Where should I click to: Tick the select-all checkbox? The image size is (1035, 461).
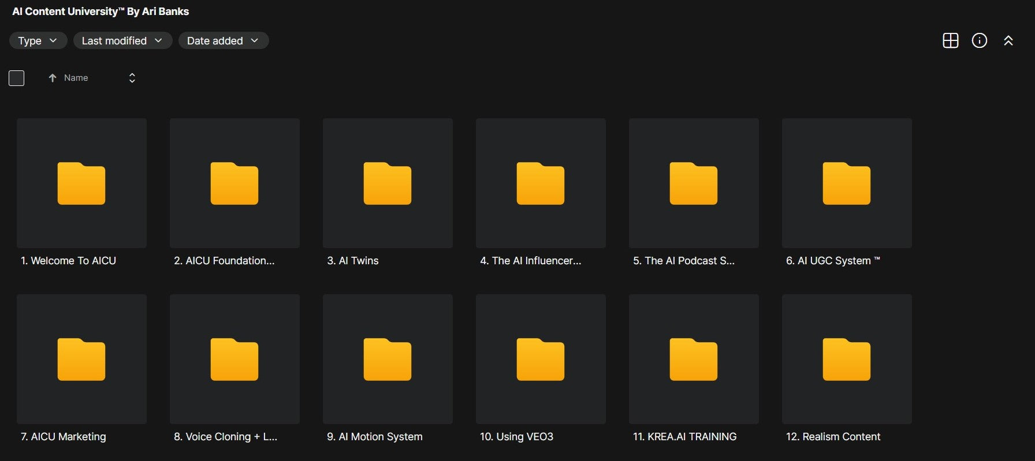[17, 78]
